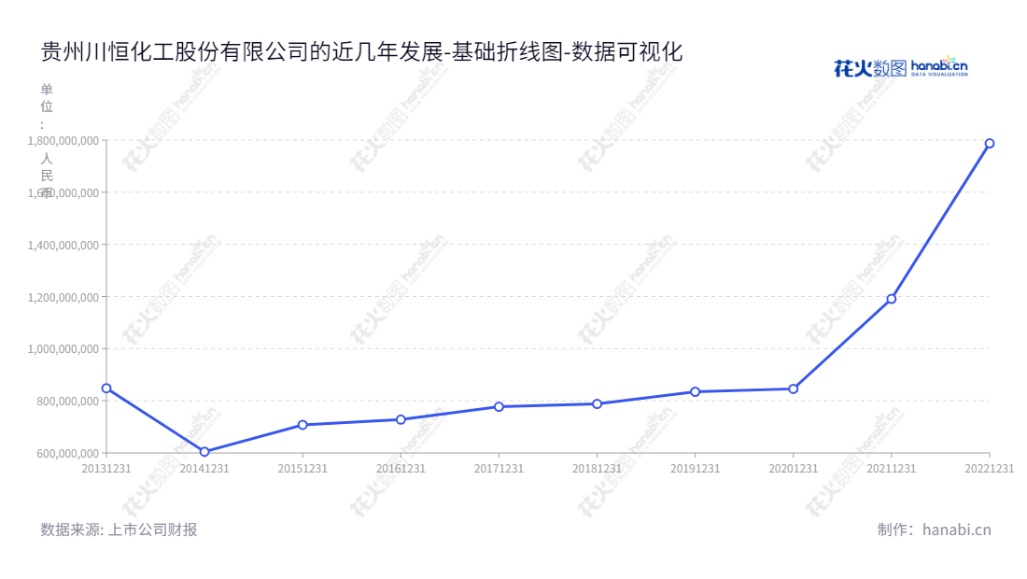This screenshot has width=1027, height=579.
Task: Click the x-axis label 20161231
Action: [x=401, y=468]
